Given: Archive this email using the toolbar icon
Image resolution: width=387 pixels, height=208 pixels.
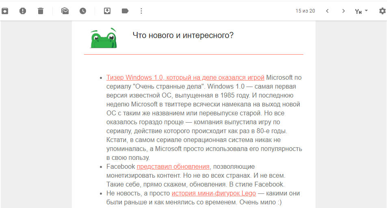Looking at the screenshot, I should 4,11.
